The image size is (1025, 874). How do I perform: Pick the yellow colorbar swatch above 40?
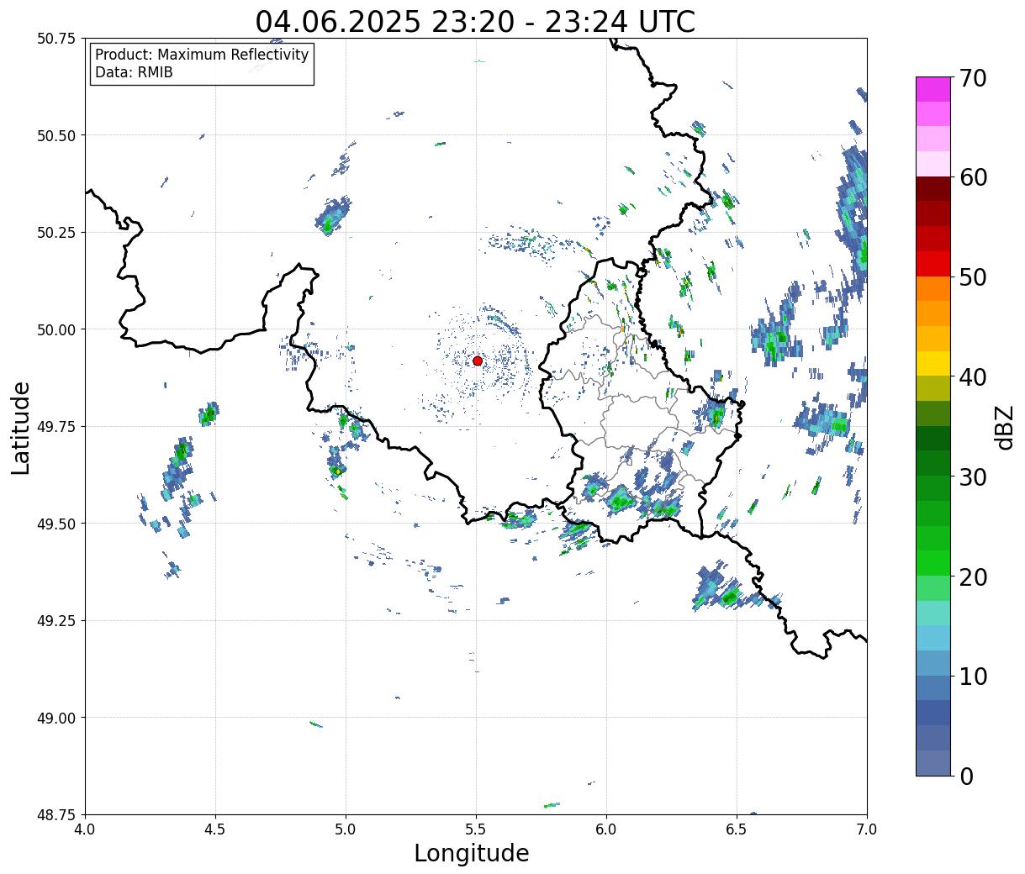pyautogui.click(x=933, y=363)
